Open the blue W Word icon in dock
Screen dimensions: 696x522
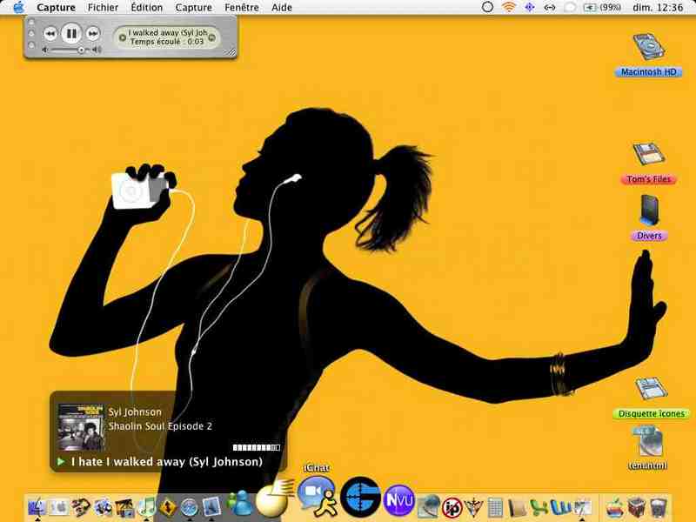click(x=560, y=507)
